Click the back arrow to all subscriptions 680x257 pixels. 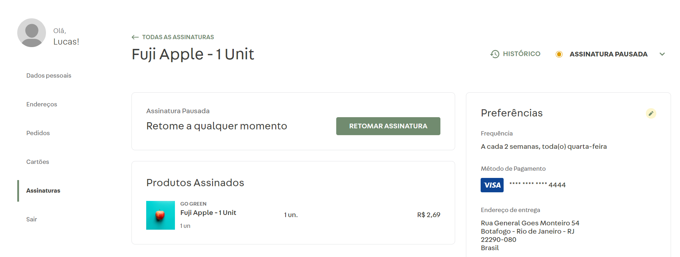click(x=135, y=37)
